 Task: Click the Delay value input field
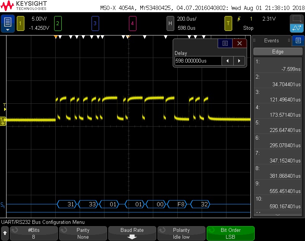tap(198, 61)
